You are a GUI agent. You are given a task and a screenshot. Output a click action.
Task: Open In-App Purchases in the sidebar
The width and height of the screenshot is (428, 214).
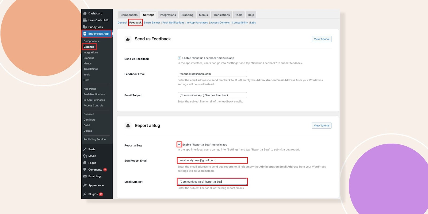(94, 100)
